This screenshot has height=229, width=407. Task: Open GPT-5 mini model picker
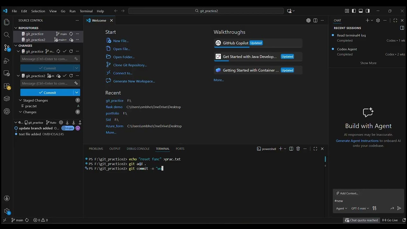pos(360,208)
